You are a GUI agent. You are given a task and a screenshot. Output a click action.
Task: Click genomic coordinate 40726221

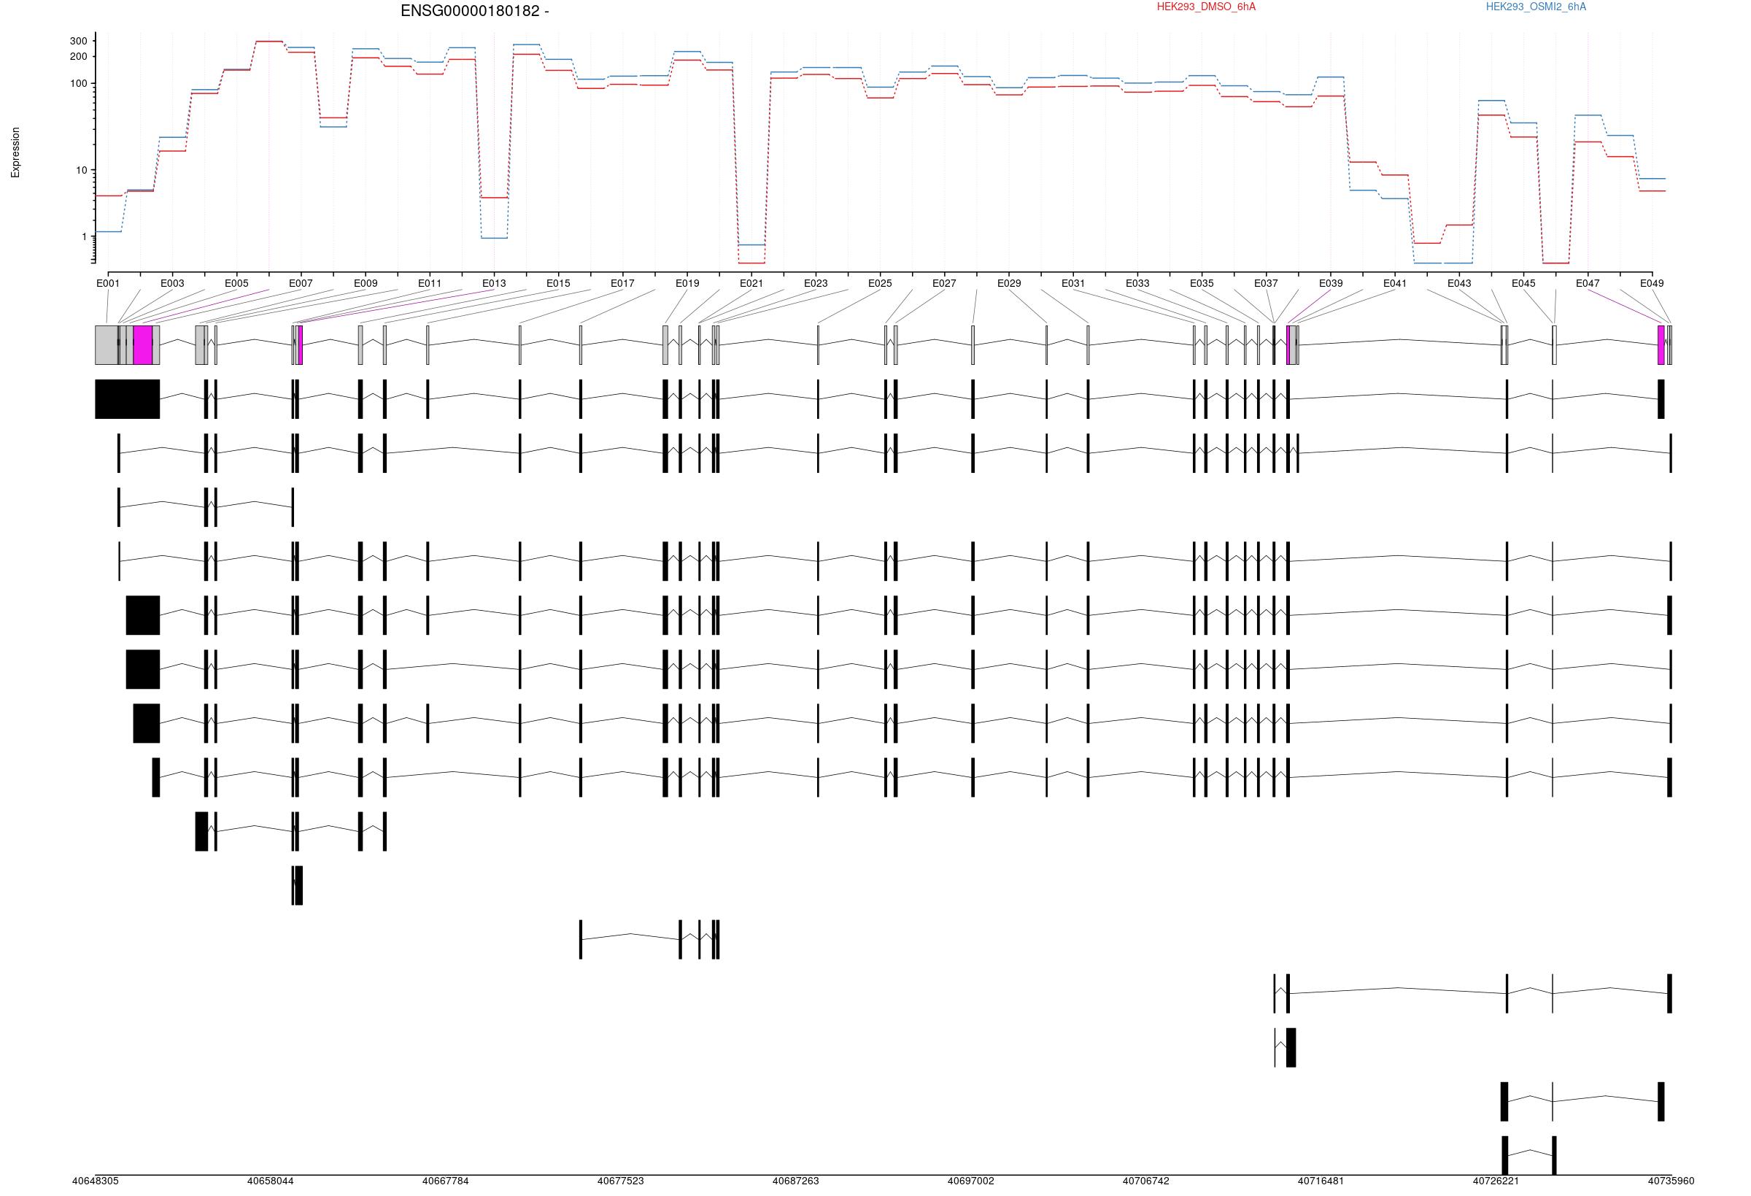(1496, 1181)
